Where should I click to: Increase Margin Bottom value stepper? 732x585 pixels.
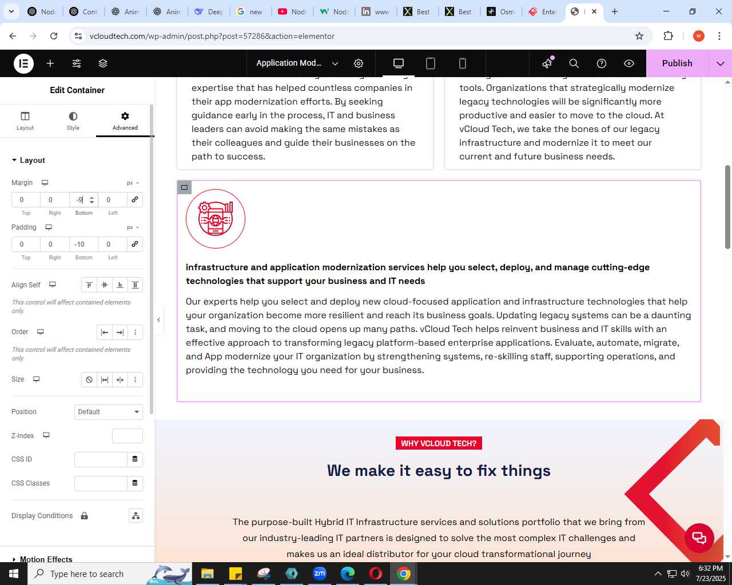tap(92, 197)
